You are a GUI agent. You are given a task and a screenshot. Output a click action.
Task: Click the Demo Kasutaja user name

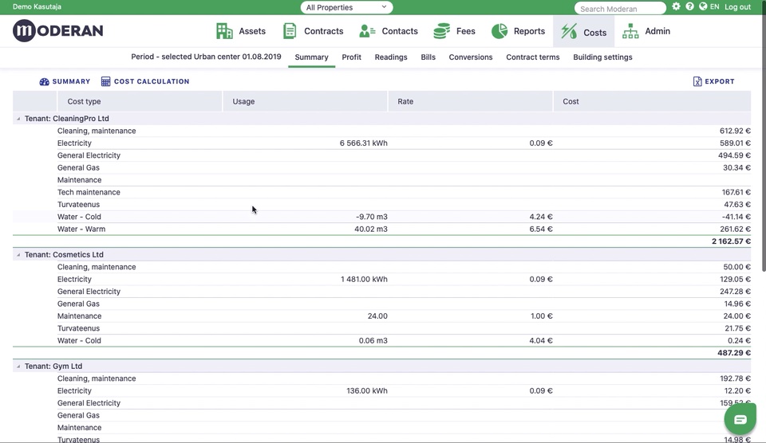(38, 7)
